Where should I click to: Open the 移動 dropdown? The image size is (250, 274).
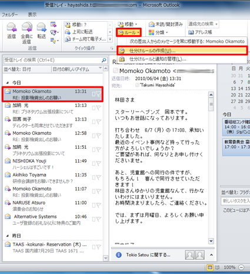coord(128,24)
